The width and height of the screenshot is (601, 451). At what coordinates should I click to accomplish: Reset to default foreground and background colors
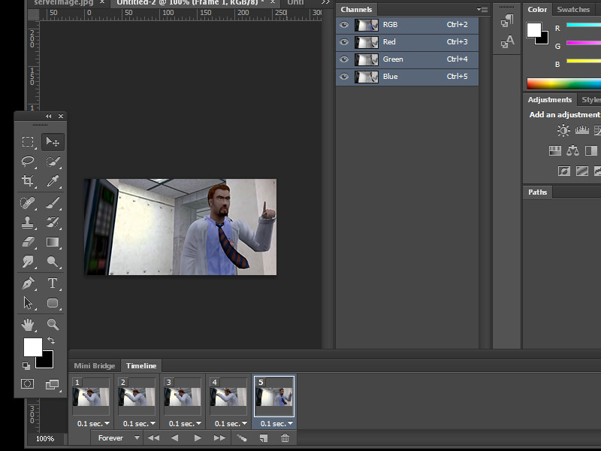[26, 366]
